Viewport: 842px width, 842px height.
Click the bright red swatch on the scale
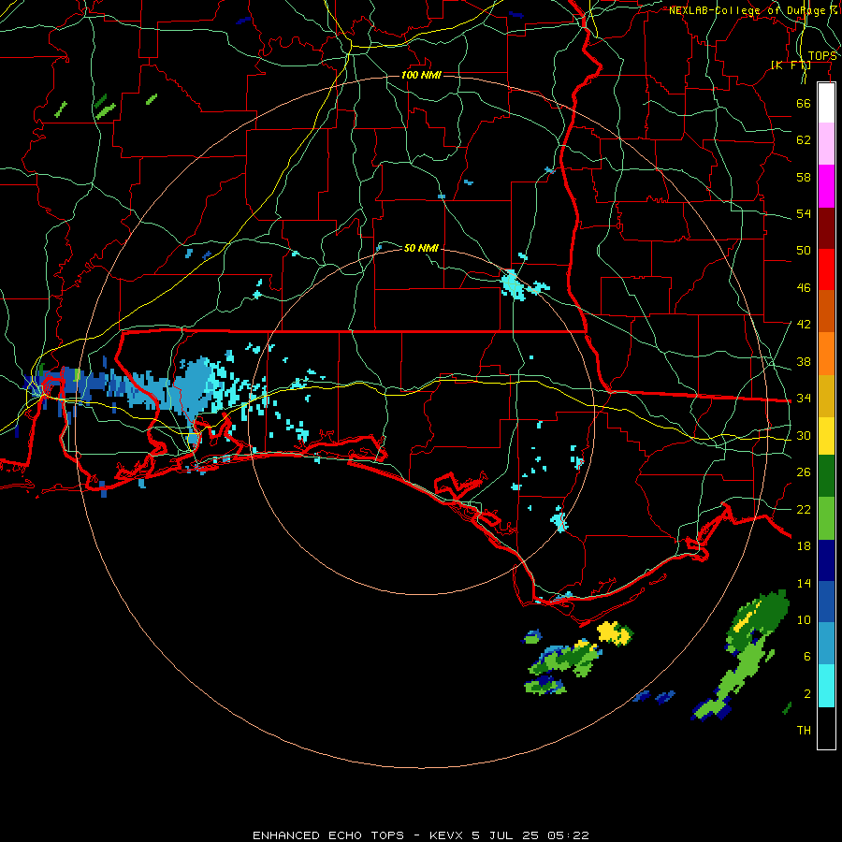click(x=826, y=269)
